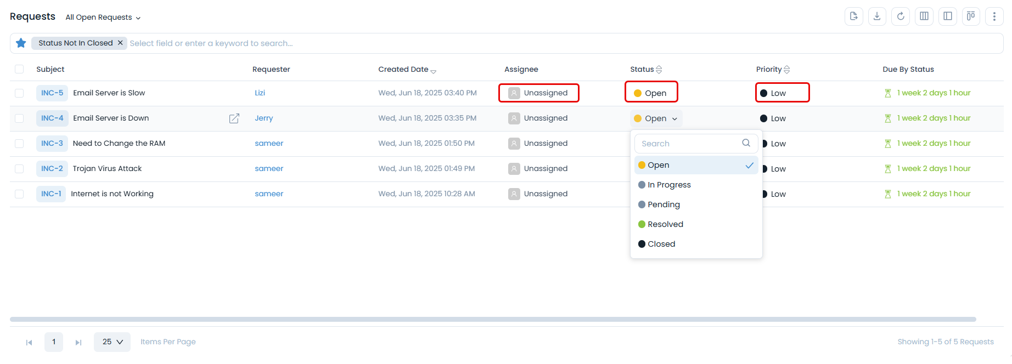Click assignee avatar icon for INC-2
The image size is (1012, 364).
pos(514,169)
